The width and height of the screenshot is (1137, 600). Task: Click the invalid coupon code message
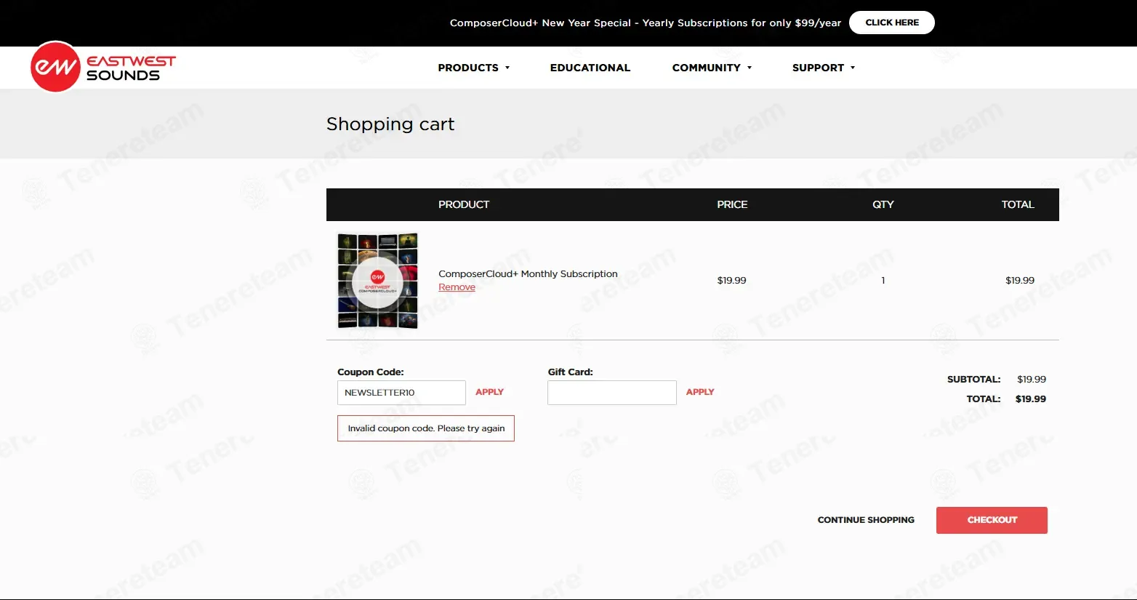(x=426, y=428)
